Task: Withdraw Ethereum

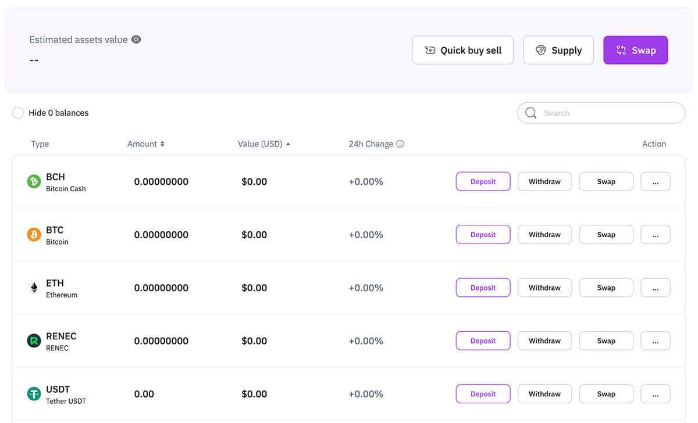Action: (x=544, y=288)
